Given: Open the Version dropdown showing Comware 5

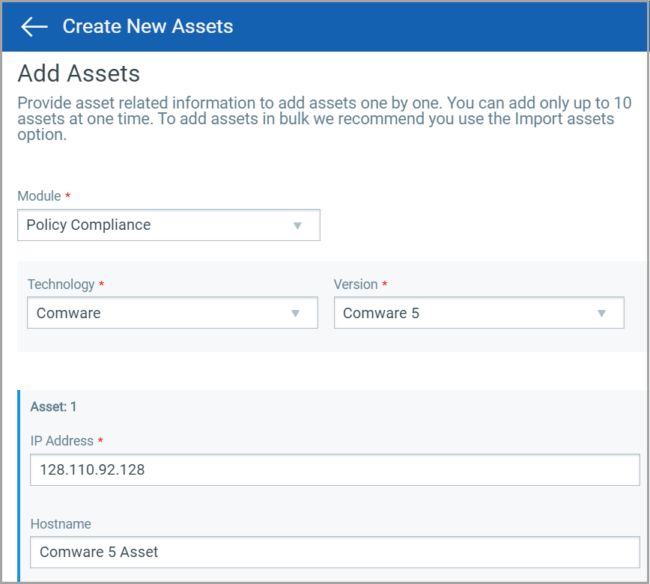Looking at the screenshot, I should click(x=479, y=312).
